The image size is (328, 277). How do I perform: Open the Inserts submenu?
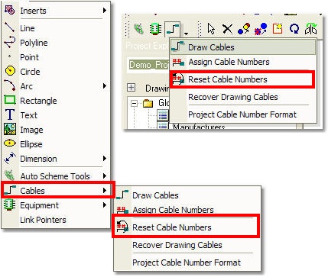click(56, 11)
